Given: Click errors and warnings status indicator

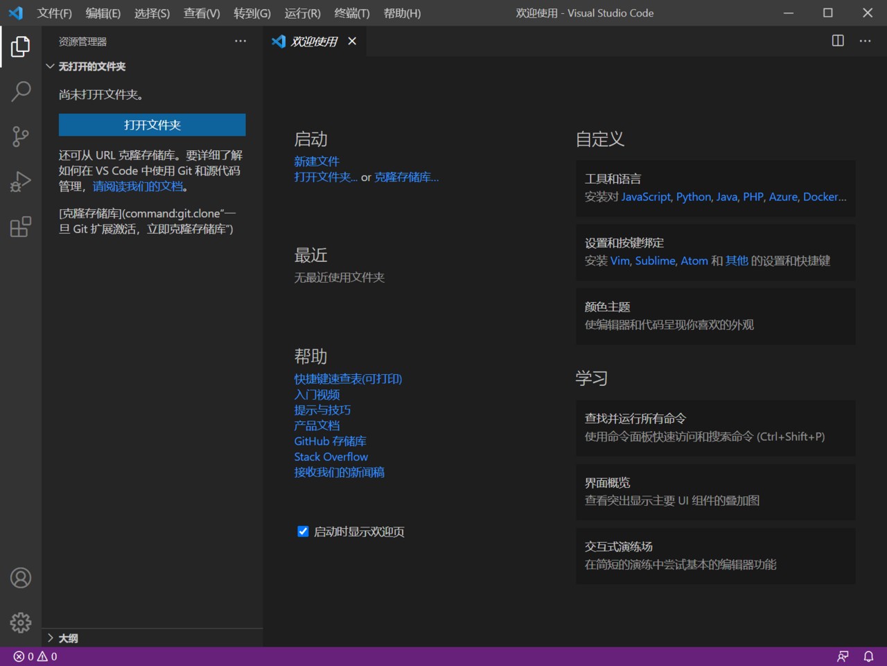Looking at the screenshot, I should click(35, 656).
